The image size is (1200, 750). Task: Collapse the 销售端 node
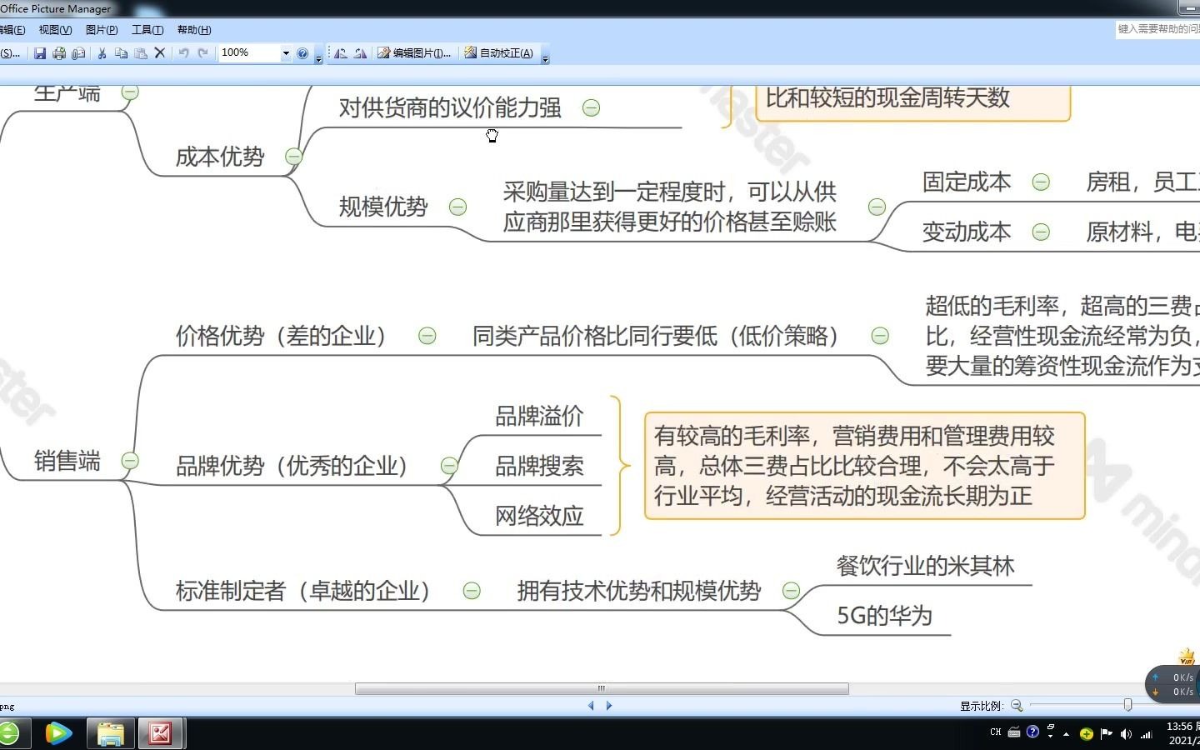130,461
